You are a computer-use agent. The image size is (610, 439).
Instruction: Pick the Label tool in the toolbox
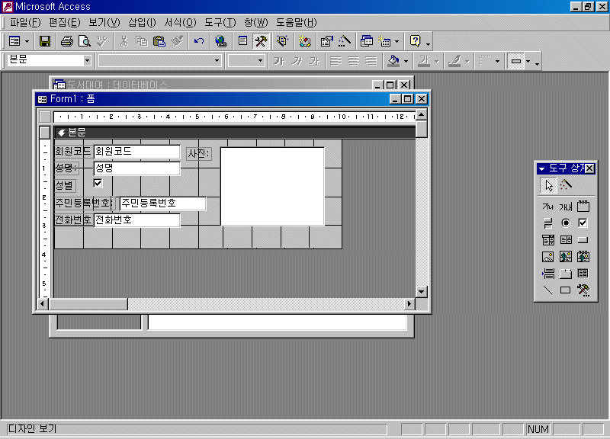[548, 206]
